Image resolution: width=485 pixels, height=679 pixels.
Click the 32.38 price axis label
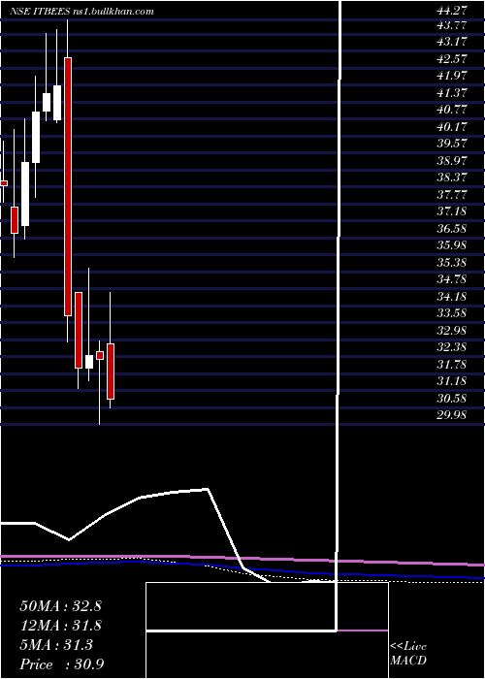(452, 347)
